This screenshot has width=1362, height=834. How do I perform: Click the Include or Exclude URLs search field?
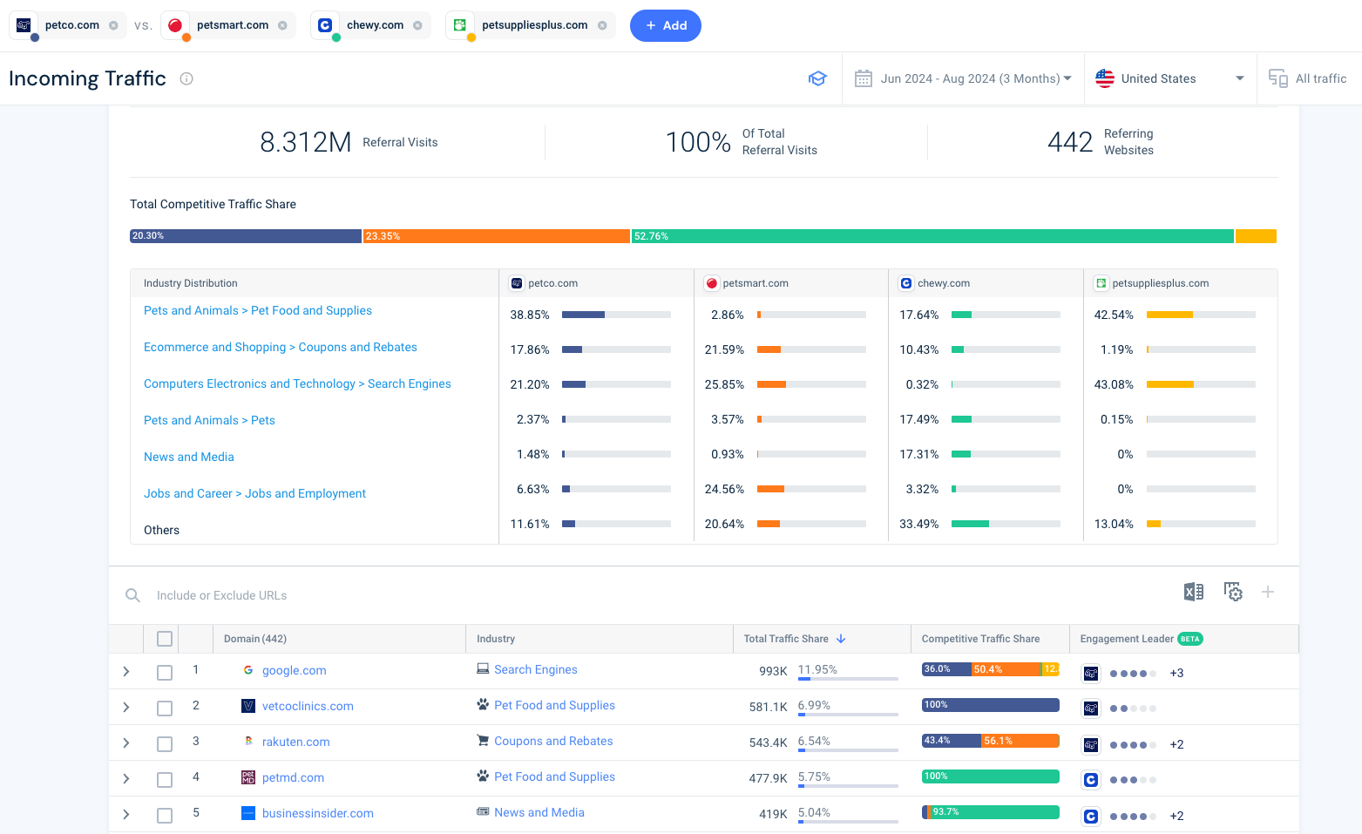pyautogui.click(x=221, y=595)
